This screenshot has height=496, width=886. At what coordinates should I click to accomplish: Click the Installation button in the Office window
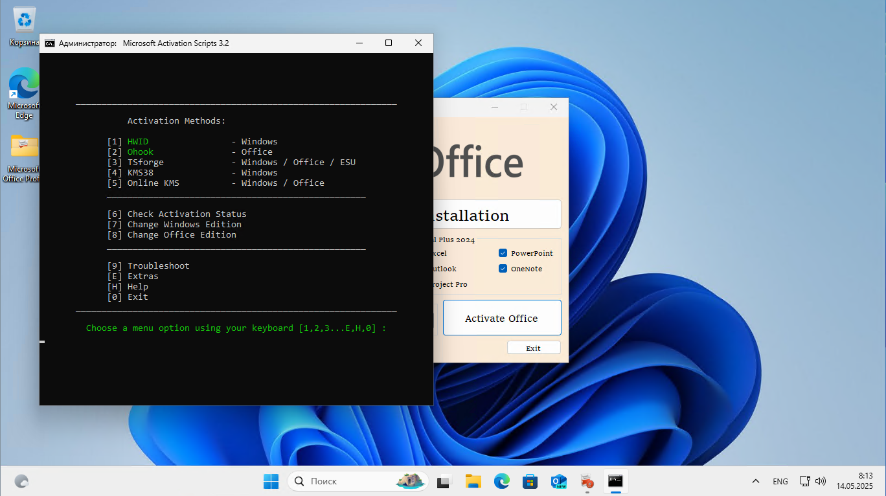point(497,214)
